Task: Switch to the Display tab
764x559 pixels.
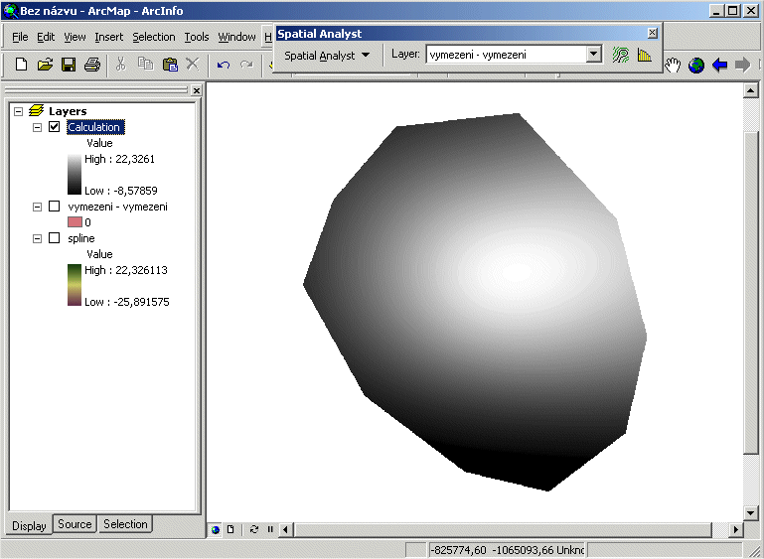Action: pyautogui.click(x=29, y=526)
